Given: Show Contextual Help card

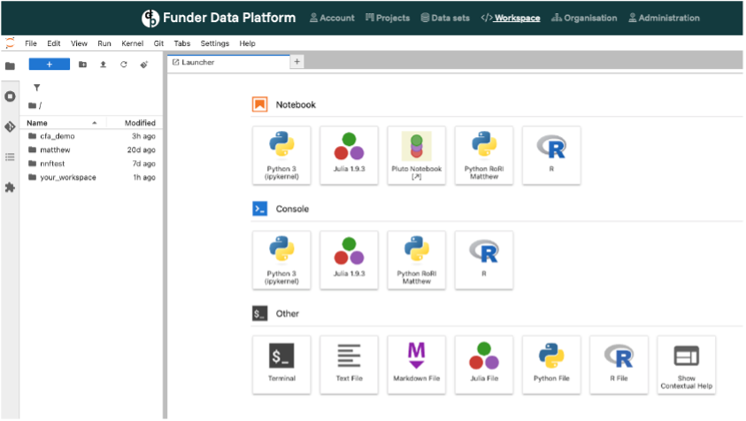Looking at the screenshot, I should click(687, 364).
